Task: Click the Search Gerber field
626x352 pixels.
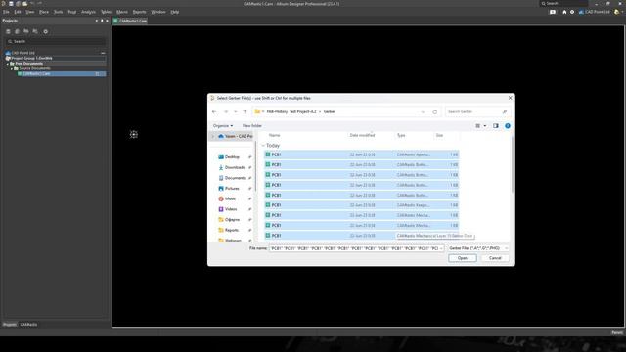Action: pos(477,112)
